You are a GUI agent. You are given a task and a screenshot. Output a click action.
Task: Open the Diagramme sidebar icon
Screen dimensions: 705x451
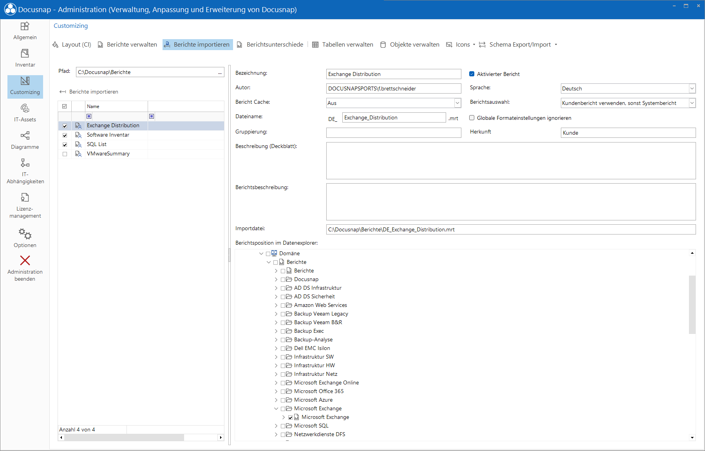click(25, 135)
